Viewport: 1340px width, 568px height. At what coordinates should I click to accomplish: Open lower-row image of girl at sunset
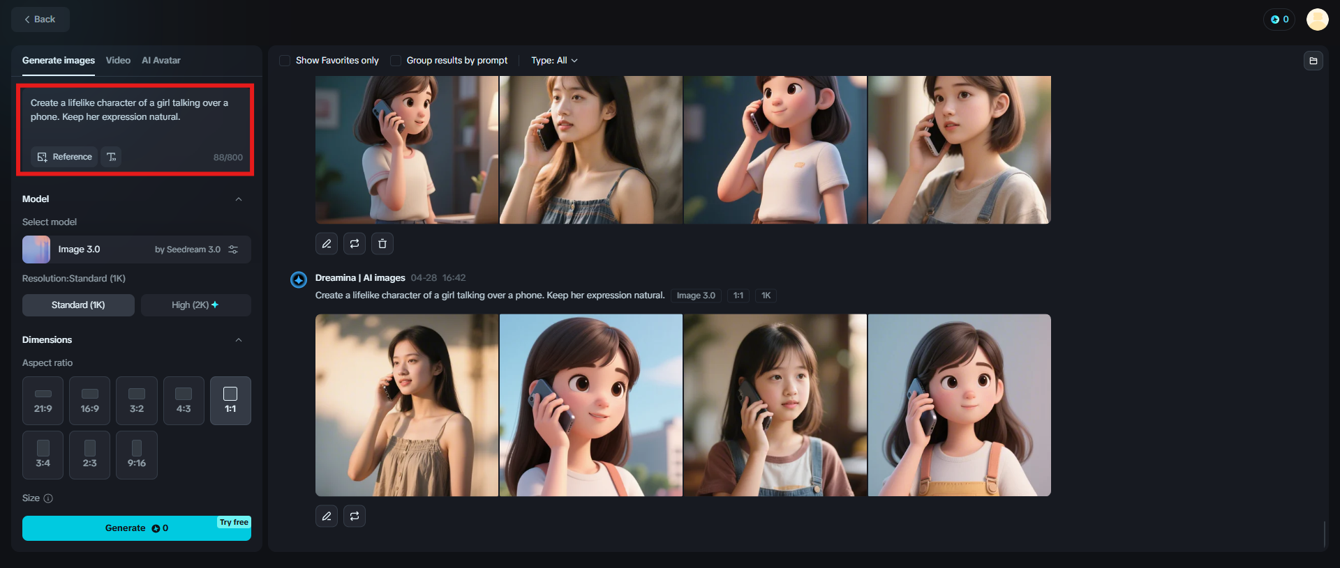(x=407, y=406)
